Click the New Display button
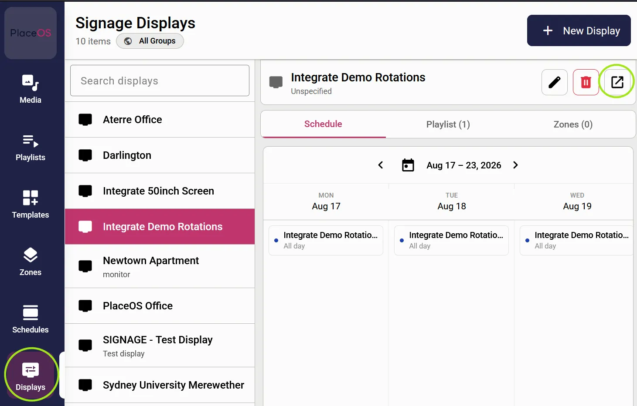Viewport: 637px width, 406px height. click(x=579, y=30)
